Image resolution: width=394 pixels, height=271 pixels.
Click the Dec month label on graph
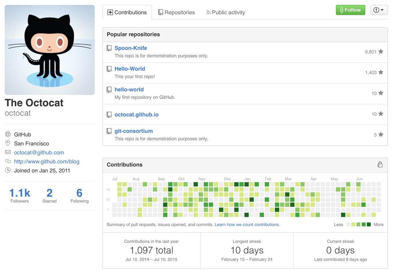click(x=228, y=179)
